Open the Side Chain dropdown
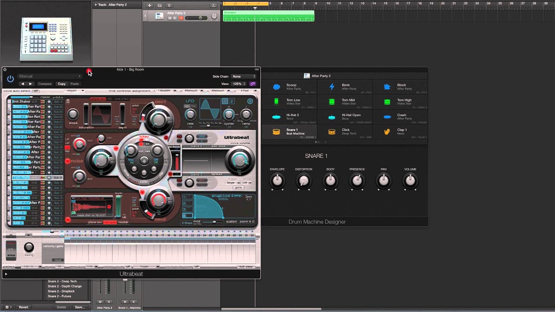 [244, 76]
